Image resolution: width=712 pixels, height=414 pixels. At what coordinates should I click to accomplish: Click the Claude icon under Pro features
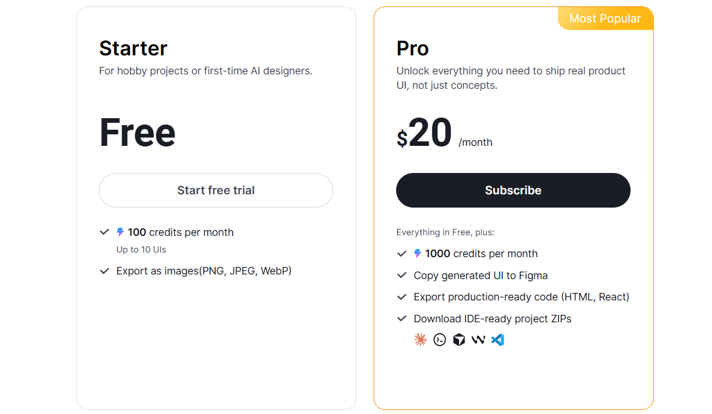(420, 340)
